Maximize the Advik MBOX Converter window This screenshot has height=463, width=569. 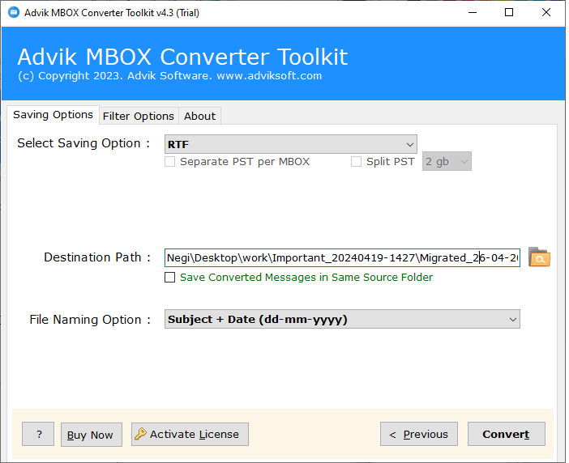509,13
